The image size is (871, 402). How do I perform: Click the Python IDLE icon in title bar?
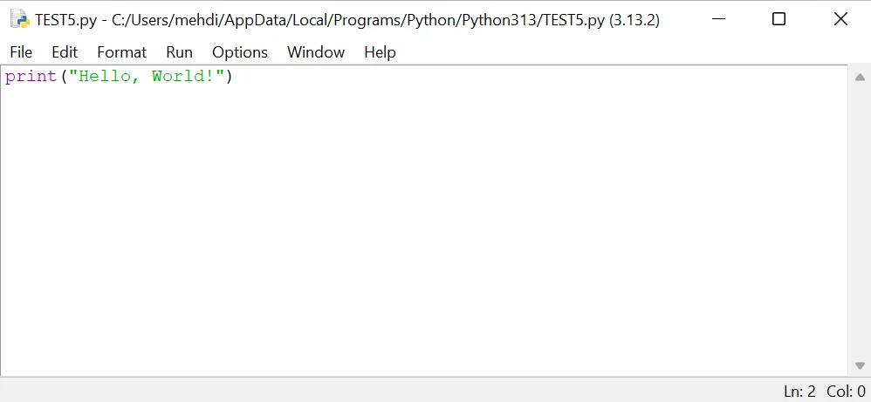pyautogui.click(x=19, y=19)
